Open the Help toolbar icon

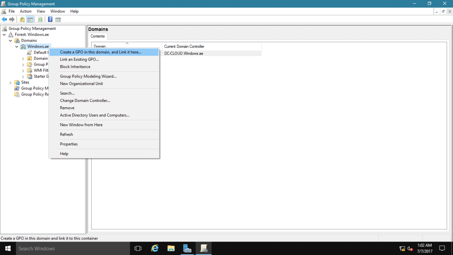coord(50,19)
